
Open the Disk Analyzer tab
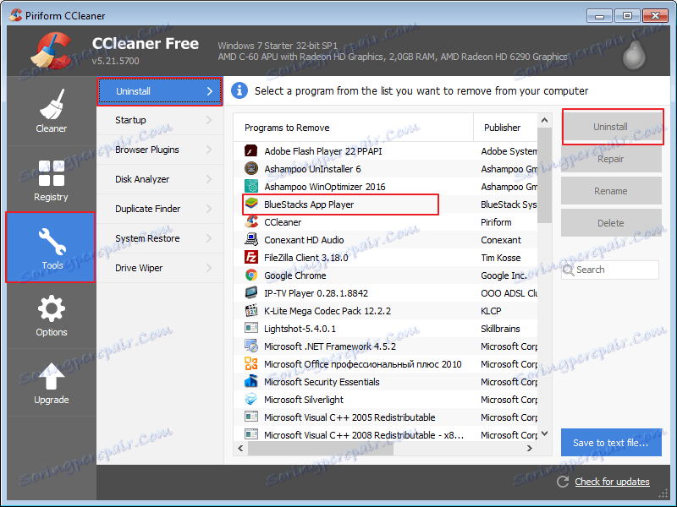coord(160,179)
